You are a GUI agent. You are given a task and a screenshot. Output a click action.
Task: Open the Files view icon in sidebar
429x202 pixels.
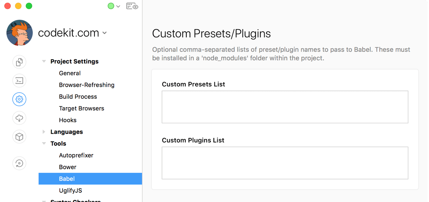(x=19, y=62)
